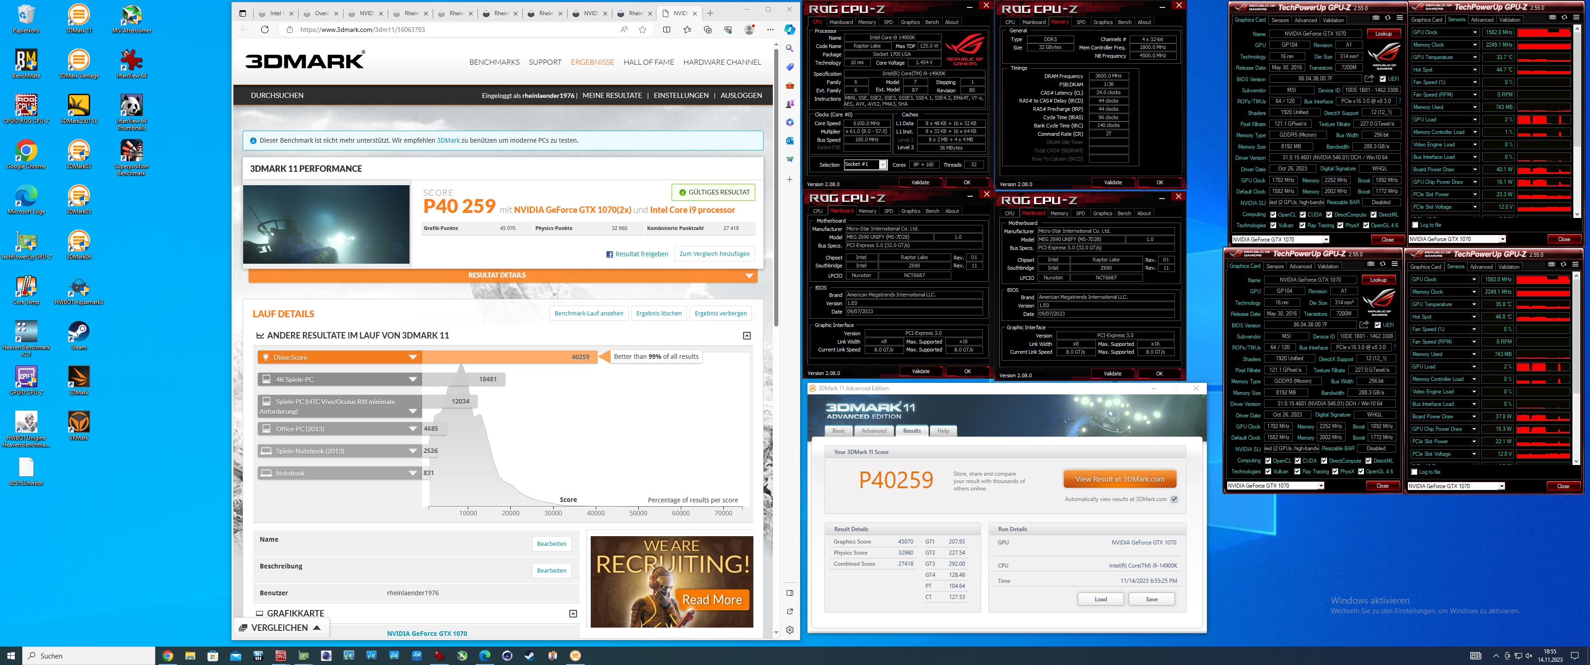This screenshot has height=665, width=1590.
Task: Click View Result at 3DMark.com button
Action: tap(1119, 479)
